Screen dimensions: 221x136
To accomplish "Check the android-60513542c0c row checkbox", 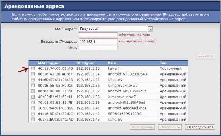I will pos(32,91).
